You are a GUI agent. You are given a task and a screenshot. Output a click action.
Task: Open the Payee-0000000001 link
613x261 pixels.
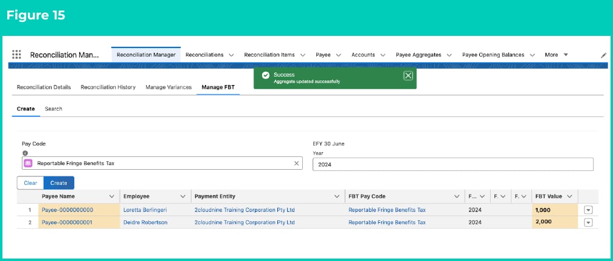click(x=68, y=223)
